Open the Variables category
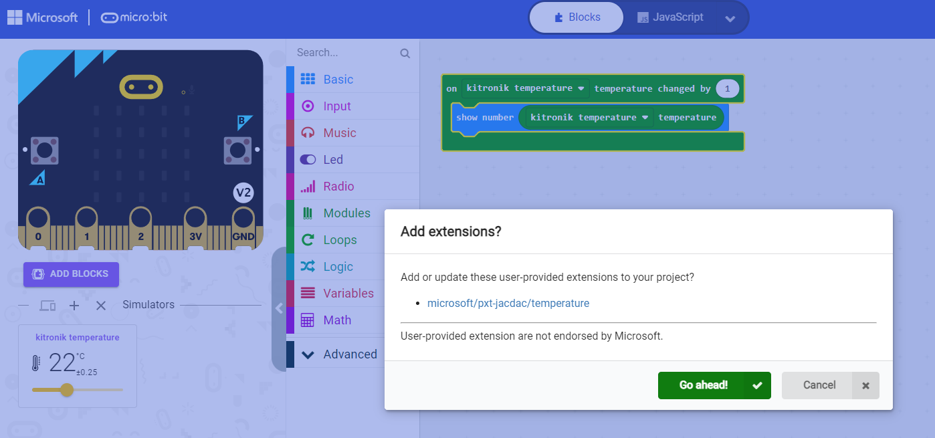This screenshot has height=438, width=935. 348,293
